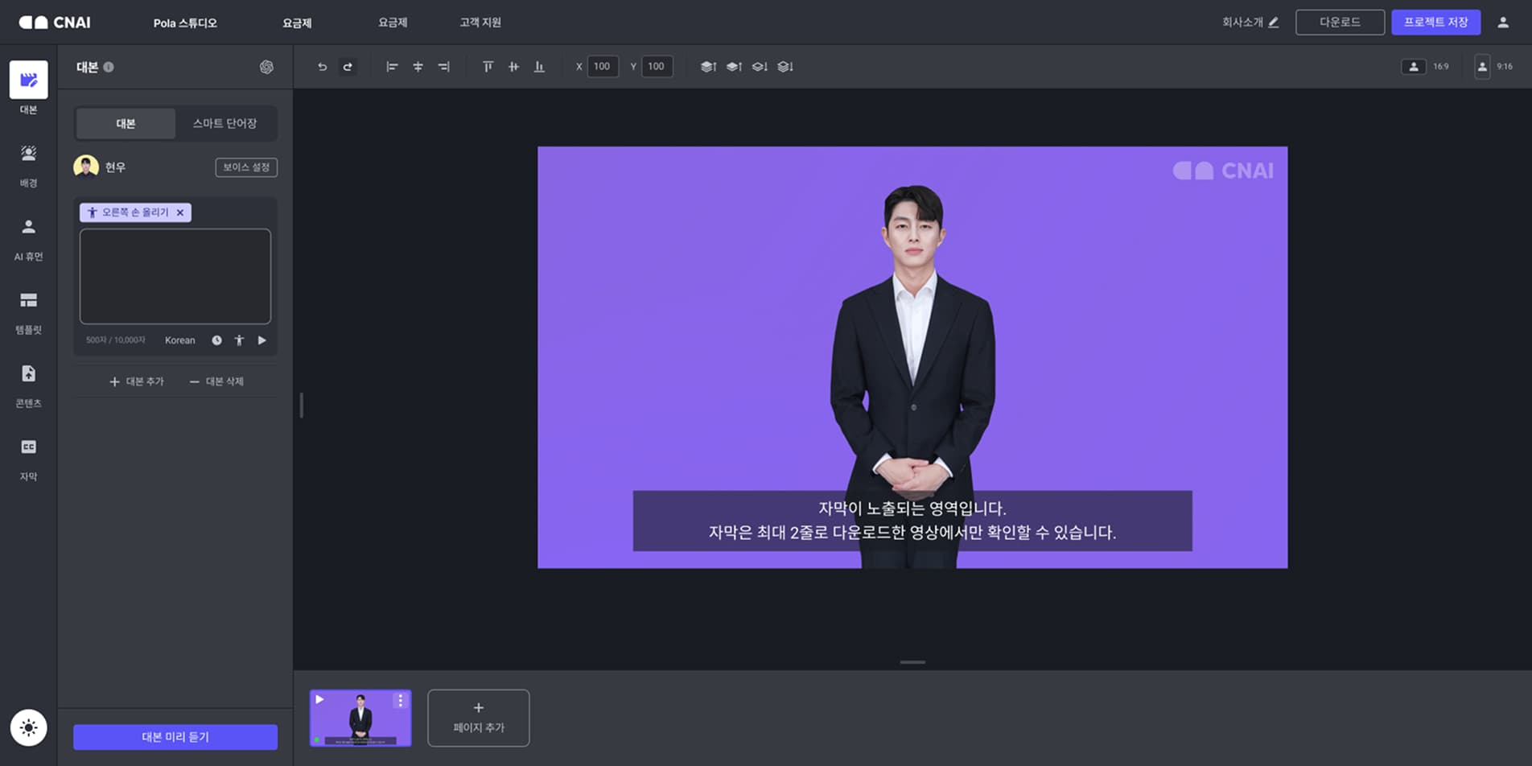
Task: Open the Korean language selector
Action: click(x=179, y=340)
